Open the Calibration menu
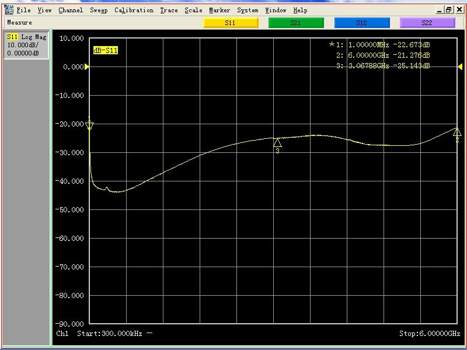The height and width of the screenshot is (350, 467). (x=134, y=10)
